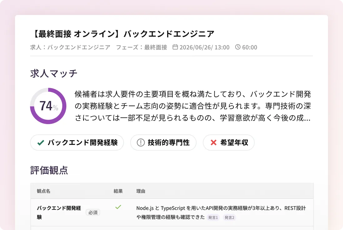Open the 発言1 citation tag
This screenshot has width=343, height=230.
tap(213, 217)
